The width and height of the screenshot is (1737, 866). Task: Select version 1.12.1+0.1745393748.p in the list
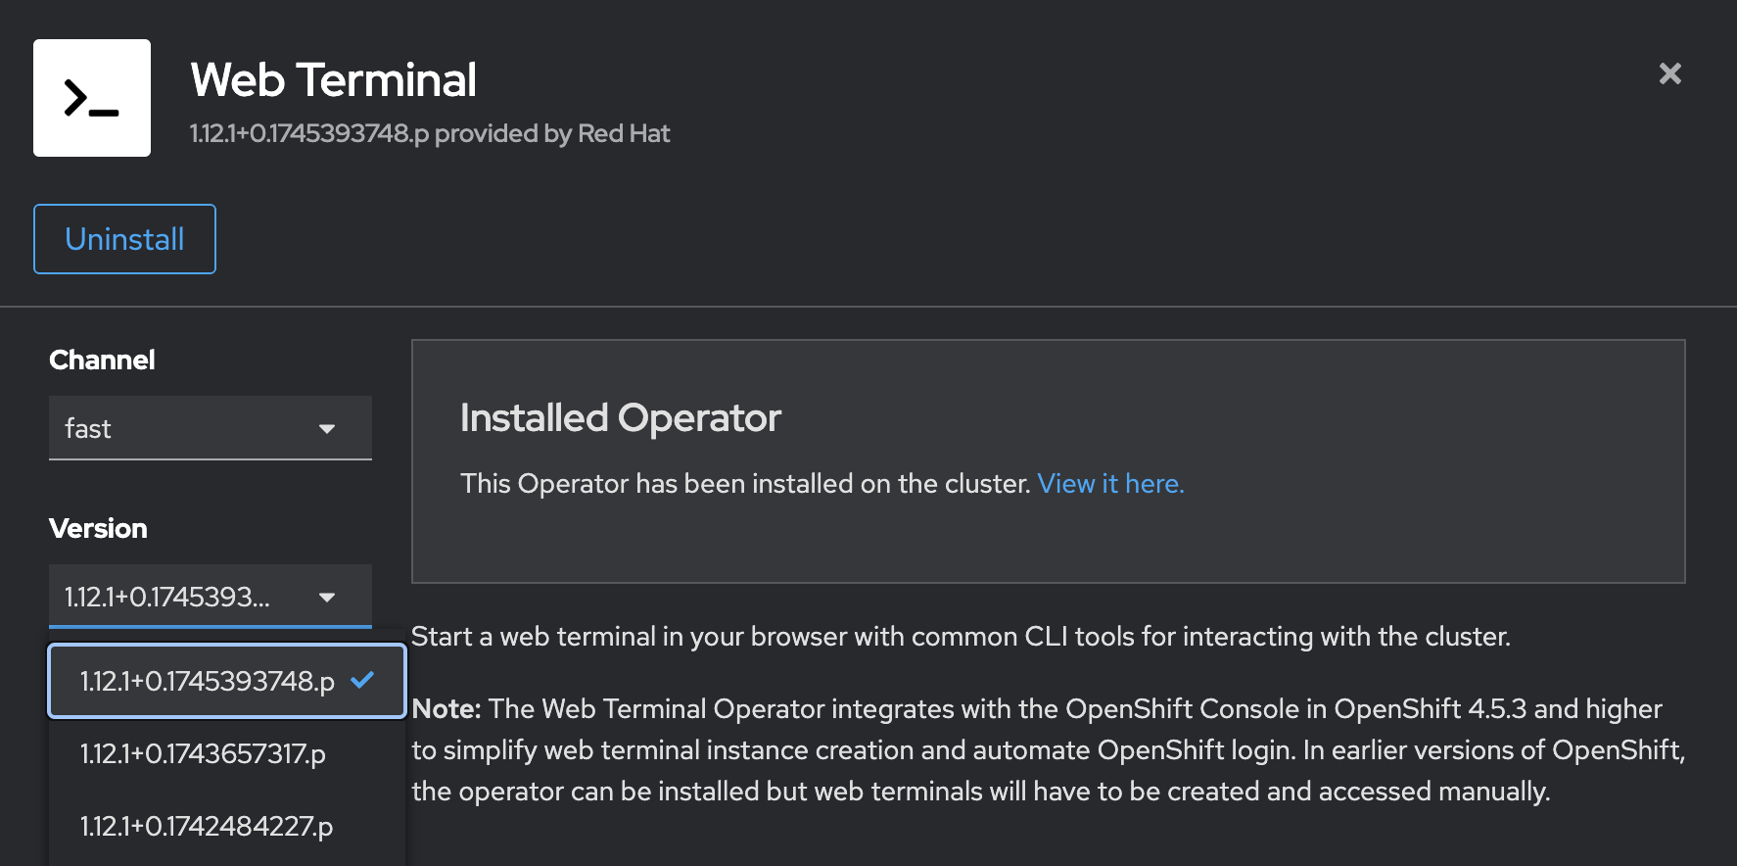[208, 681]
